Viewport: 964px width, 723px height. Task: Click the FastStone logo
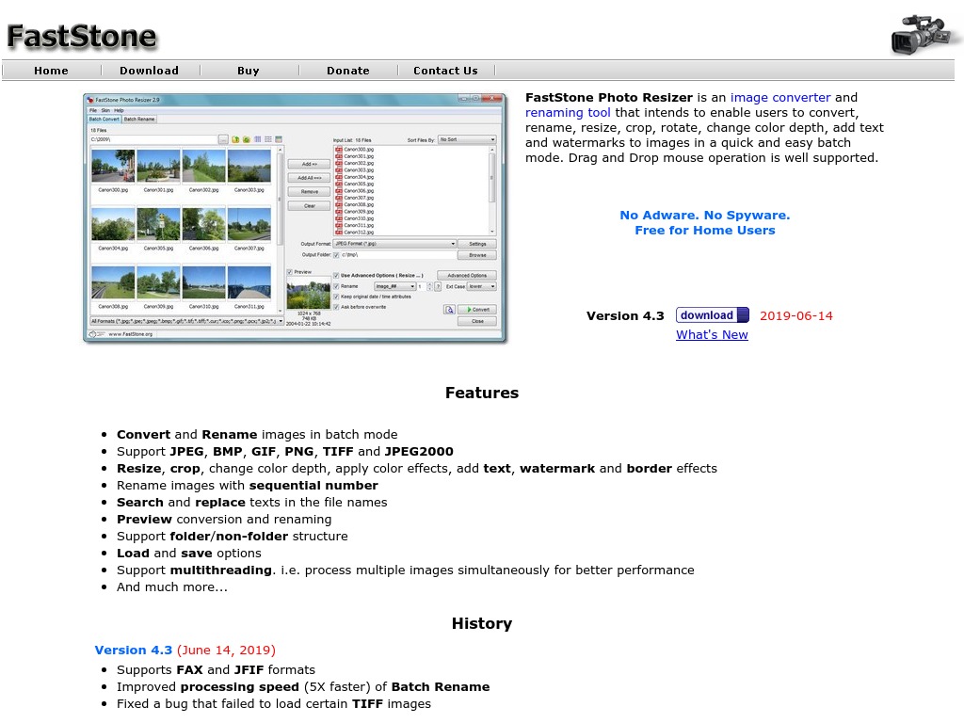tap(83, 37)
